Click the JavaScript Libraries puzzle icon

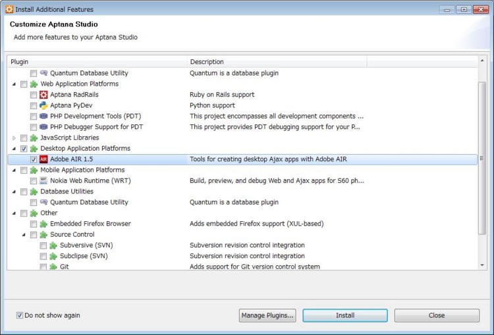click(34, 138)
